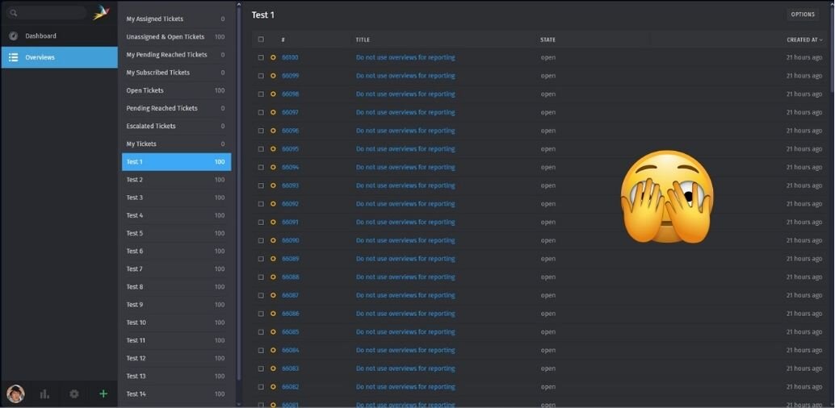Image resolution: width=835 pixels, height=408 pixels.
Task: Open the Dashboard from its icon
Action: (x=13, y=36)
